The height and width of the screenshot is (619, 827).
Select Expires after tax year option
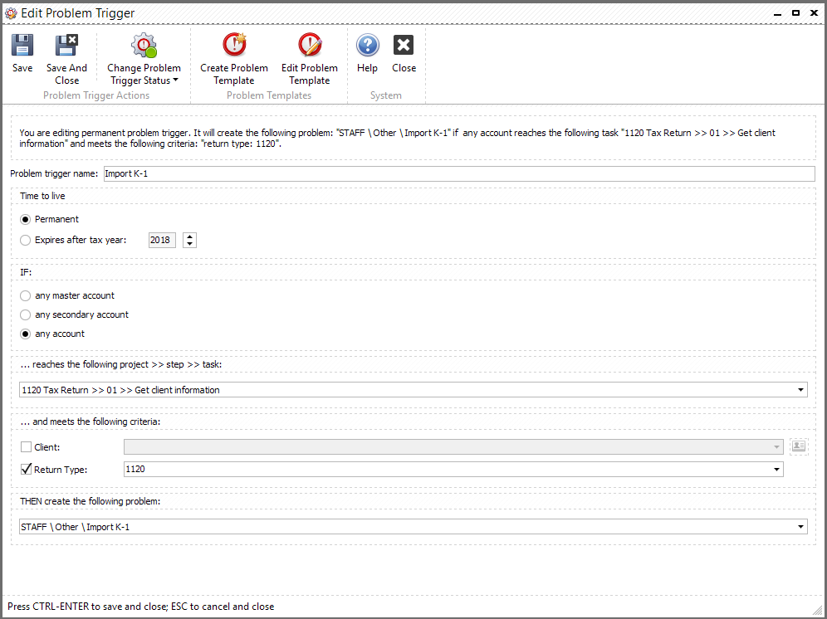point(25,241)
